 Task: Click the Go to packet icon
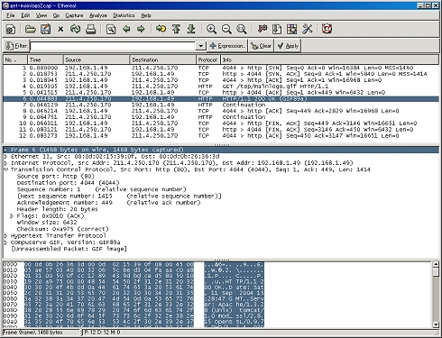coord(161,29)
